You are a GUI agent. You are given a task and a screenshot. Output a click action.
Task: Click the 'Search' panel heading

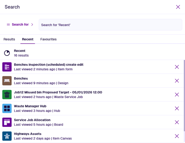pos(12,7)
